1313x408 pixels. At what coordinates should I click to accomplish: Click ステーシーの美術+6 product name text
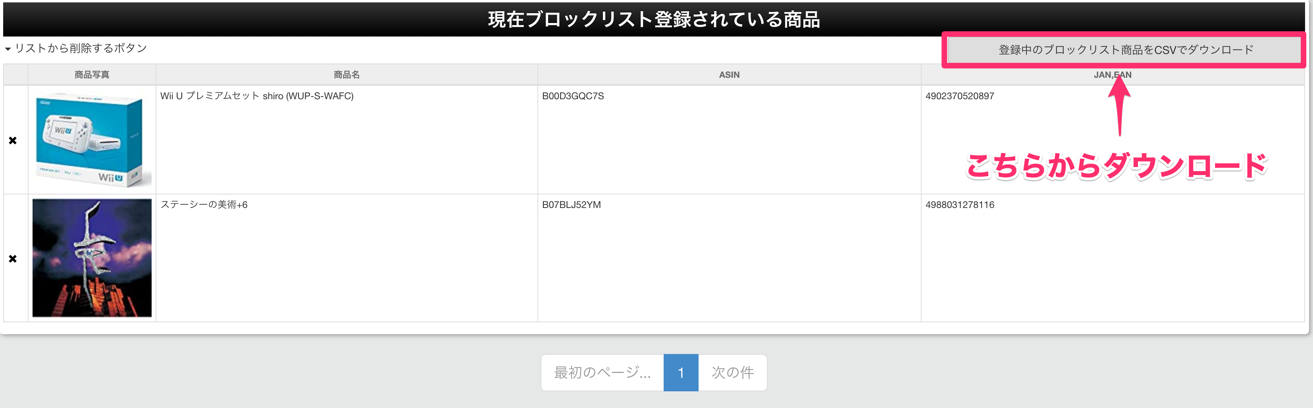[x=204, y=205]
